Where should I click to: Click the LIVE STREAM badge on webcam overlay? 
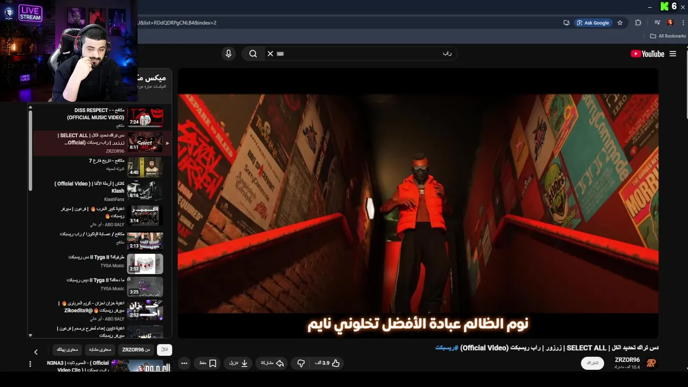click(x=30, y=13)
